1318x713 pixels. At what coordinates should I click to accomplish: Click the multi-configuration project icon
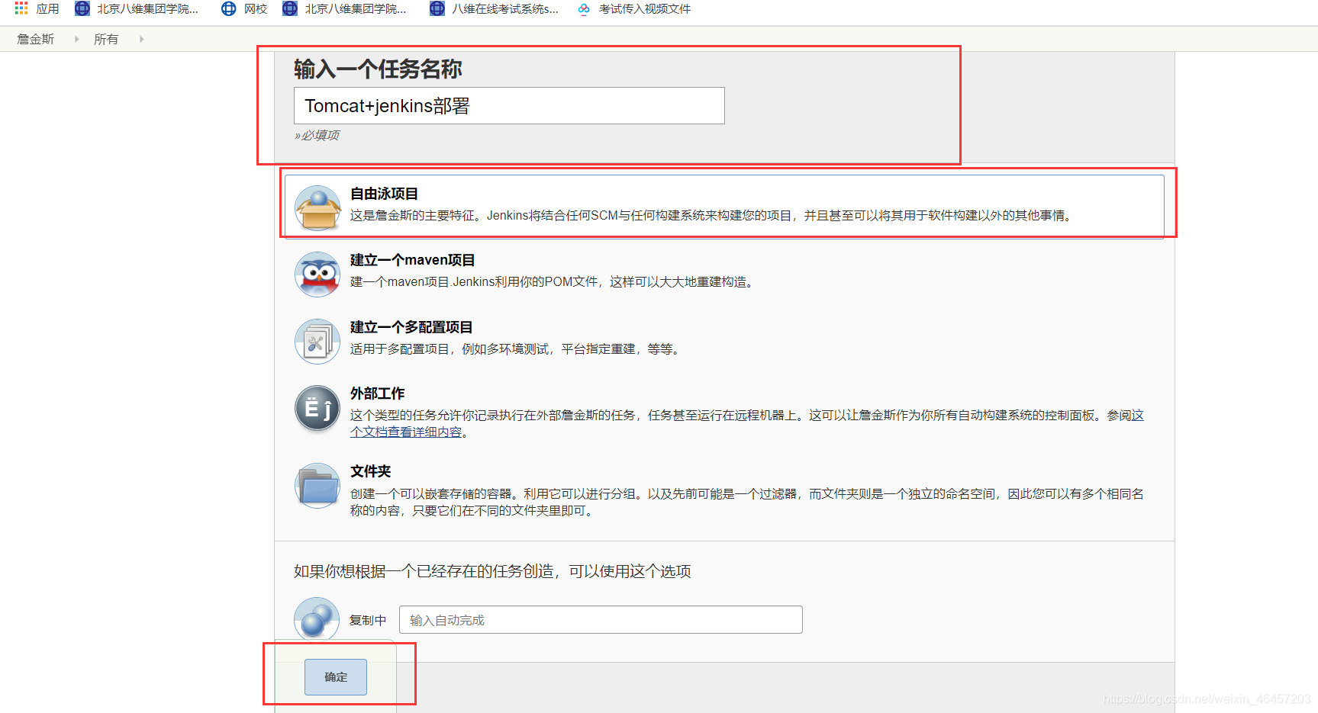(x=317, y=341)
